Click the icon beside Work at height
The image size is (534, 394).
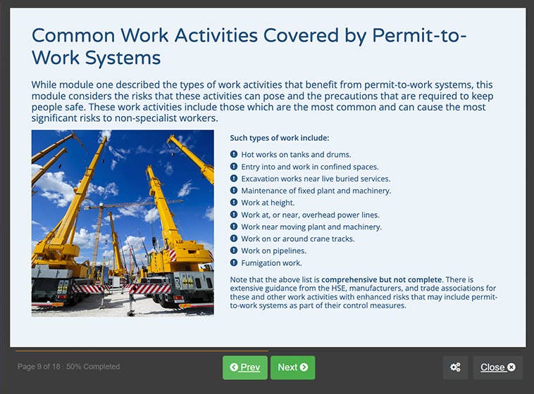[234, 203]
